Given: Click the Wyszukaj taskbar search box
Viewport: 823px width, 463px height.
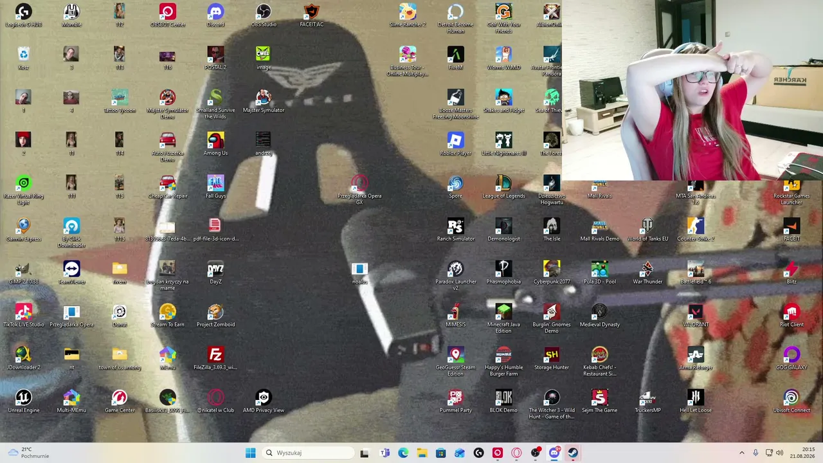Looking at the screenshot, I should 307,453.
